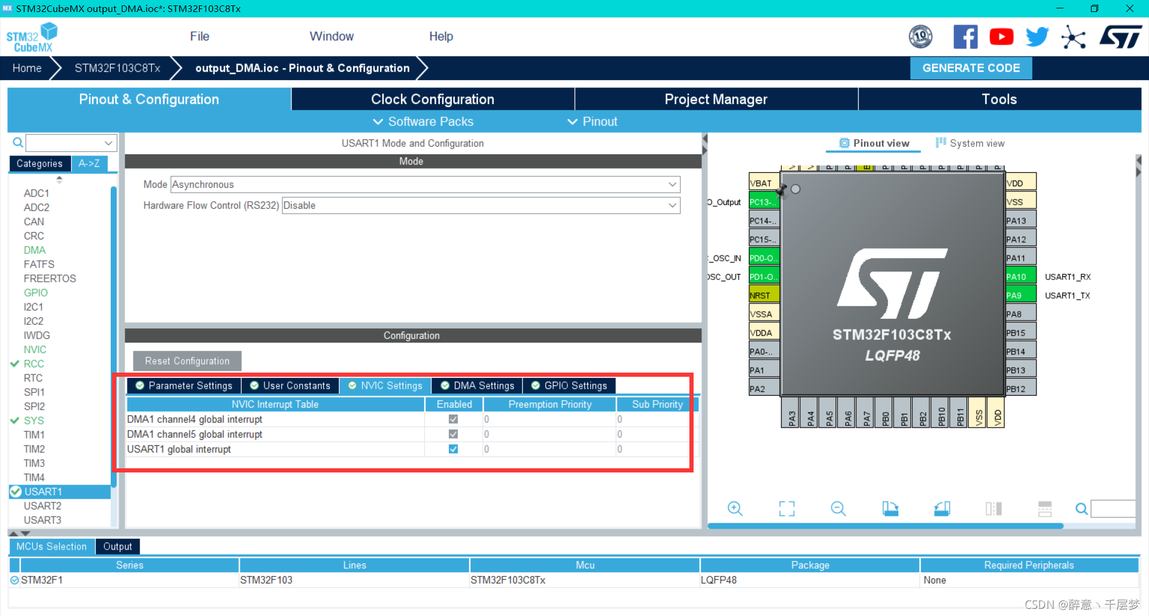Select DMA in peripheral list
This screenshot has height=616, width=1149.
[x=35, y=250]
